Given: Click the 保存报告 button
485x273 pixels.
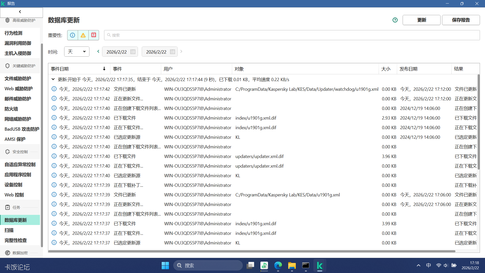Looking at the screenshot, I should [461, 20].
